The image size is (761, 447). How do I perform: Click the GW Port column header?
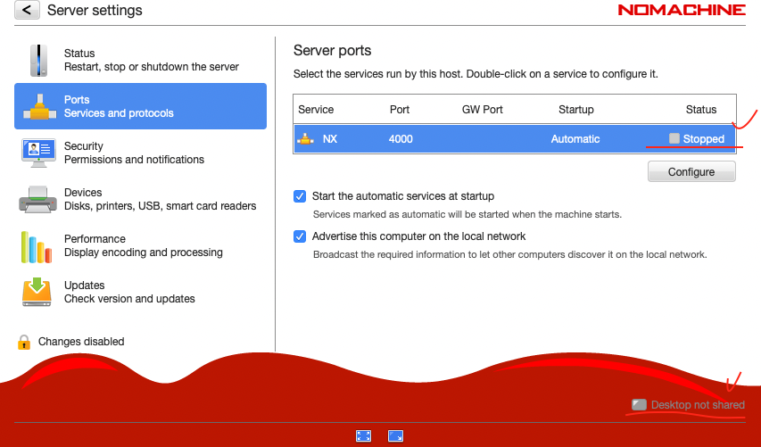[x=483, y=110]
